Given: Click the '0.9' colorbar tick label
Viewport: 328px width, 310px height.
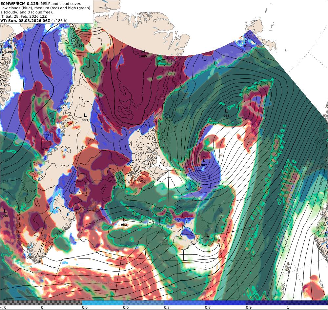Looking at the screenshot, I should point(249,307).
